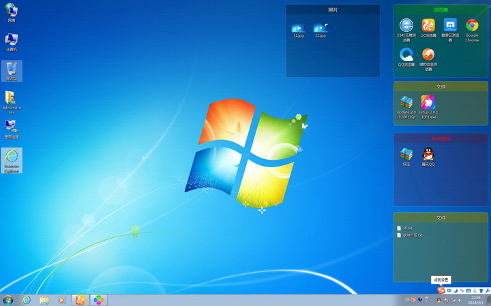Select the 11.jpg photo thumbnail

pos(299,31)
